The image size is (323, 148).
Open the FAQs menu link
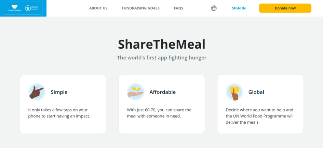click(178, 8)
